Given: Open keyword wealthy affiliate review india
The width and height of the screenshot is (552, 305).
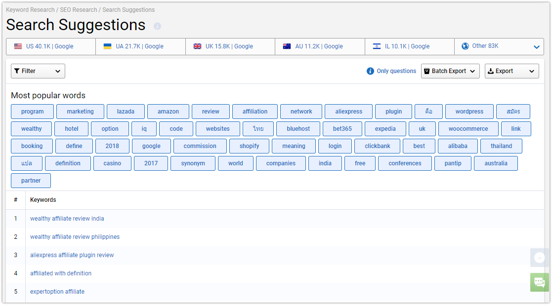Looking at the screenshot, I should point(67,219).
